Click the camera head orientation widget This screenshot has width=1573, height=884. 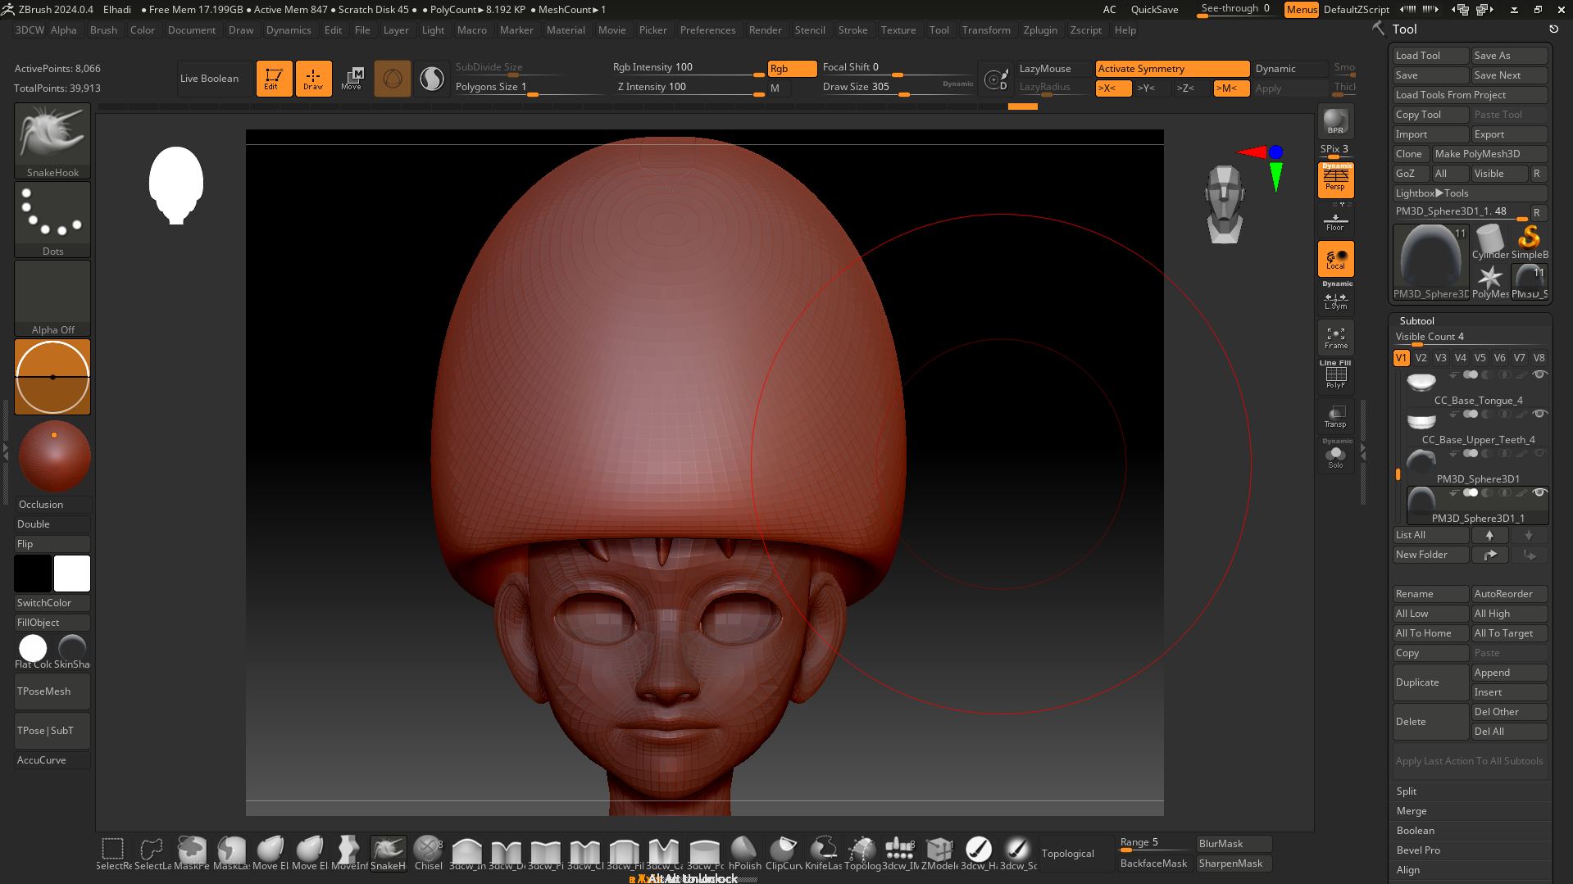[x=1225, y=204]
